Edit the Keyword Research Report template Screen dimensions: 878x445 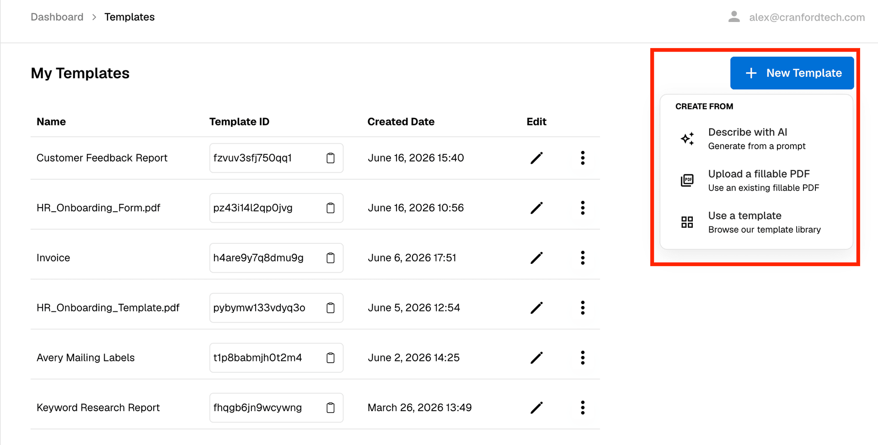coord(536,407)
